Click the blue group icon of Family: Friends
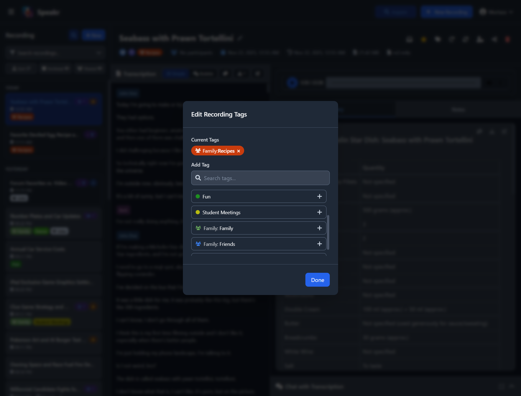 pos(198,244)
